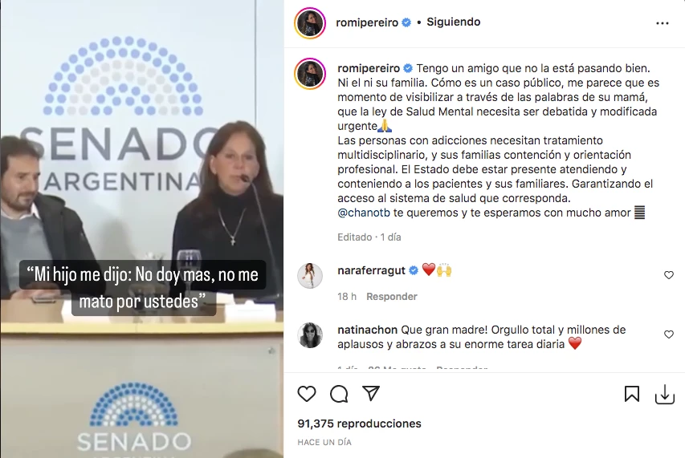Screen dimensions: 685x458
Task: Open naraferragut username link
Action: coord(371,270)
